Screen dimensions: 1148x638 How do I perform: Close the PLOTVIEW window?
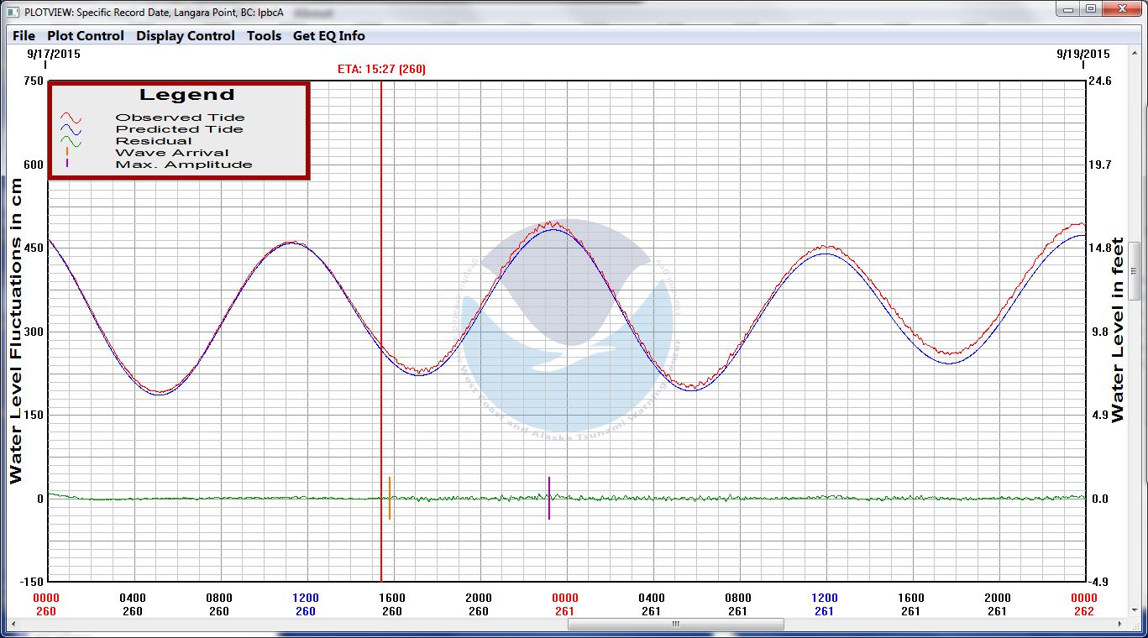1122,8
